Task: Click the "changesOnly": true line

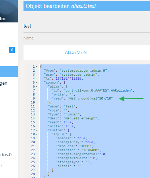Action: 75,142
